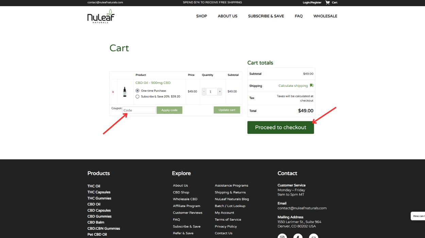This screenshot has width=425, height=238.
Task: Click the NuLeaf Naturals logo
Action: pyautogui.click(x=101, y=16)
